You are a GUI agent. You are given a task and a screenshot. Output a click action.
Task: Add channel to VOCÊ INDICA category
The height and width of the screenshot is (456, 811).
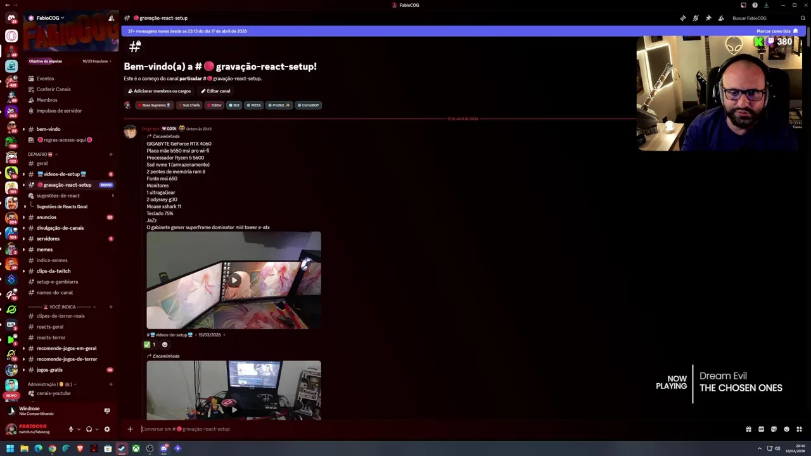coord(111,307)
